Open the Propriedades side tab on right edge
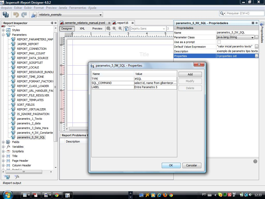 [x=262, y=32]
